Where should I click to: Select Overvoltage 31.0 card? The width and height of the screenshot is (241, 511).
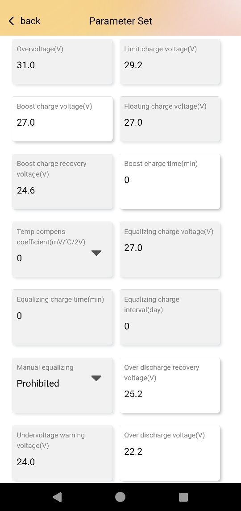62,62
